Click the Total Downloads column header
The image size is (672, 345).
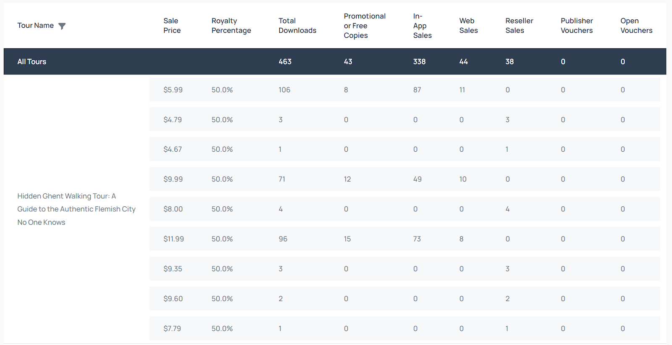(297, 26)
